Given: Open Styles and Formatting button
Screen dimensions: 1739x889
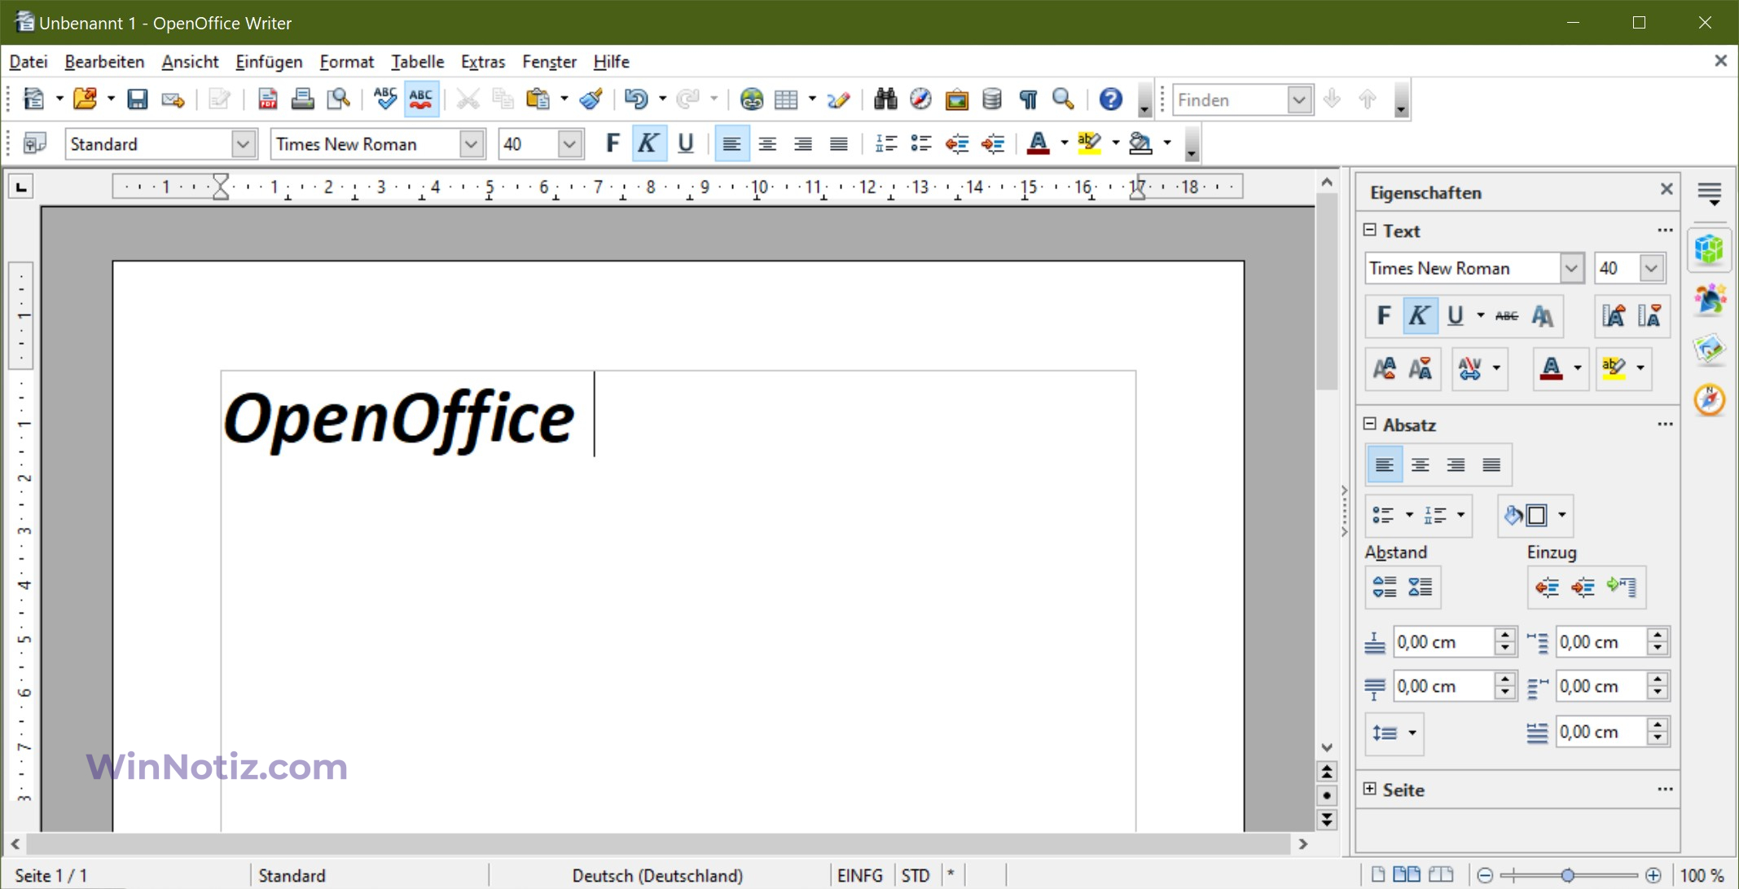Looking at the screenshot, I should [34, 144].
